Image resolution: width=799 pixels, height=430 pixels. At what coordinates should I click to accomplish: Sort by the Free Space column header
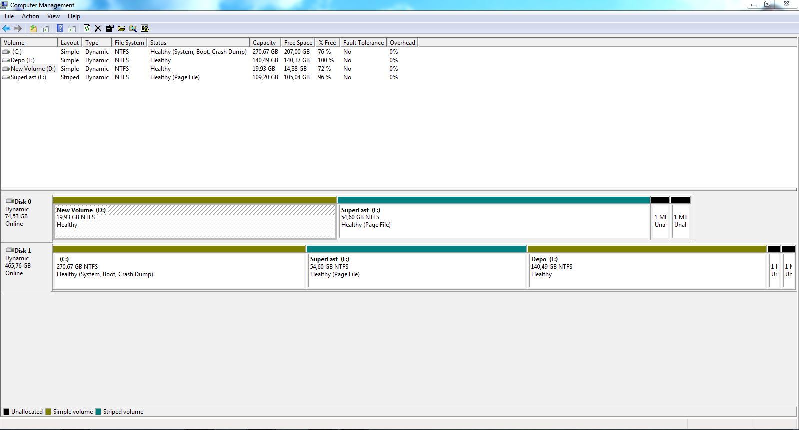click(x=298, y=43)
